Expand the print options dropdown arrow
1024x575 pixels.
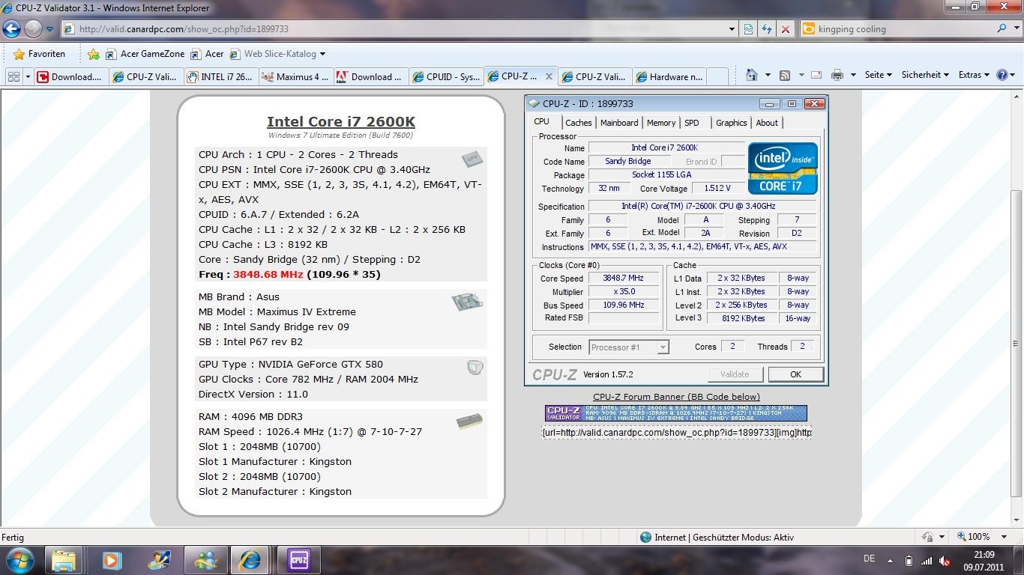[852, 75]
